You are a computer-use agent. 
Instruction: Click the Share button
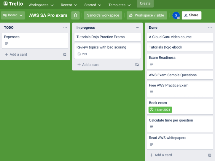(191, 15)
